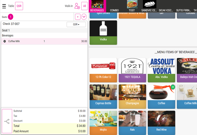Expand the seats chevron-down button
197x135 pixels.
(84, 17)
